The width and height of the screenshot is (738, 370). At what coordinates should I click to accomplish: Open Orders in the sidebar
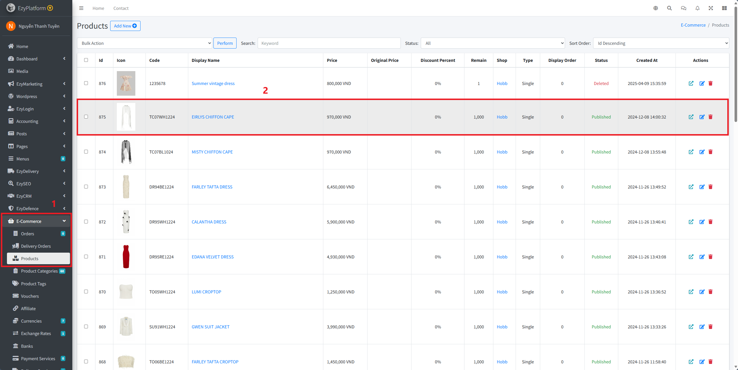[38, 234]
